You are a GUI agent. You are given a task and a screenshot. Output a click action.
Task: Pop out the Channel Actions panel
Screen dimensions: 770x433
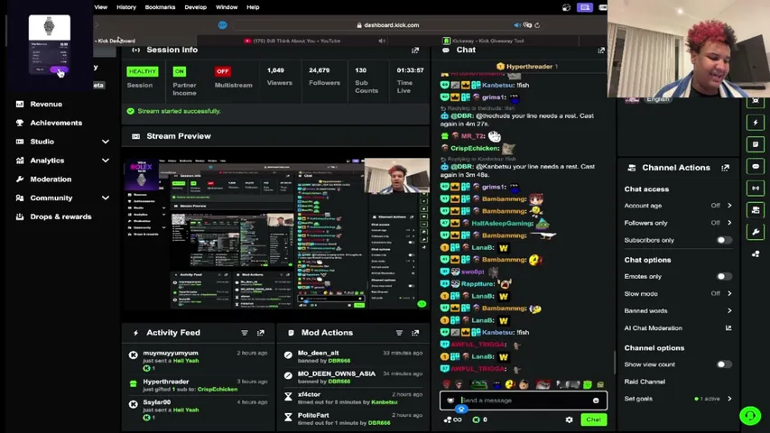(725, 168)
